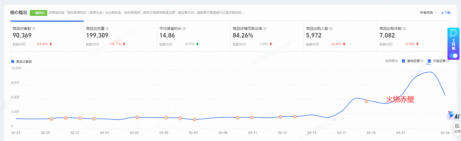Click the 核心概况 section title
Image resolution: width=461 pixels, height=141 pixels.
pyautogui.click(x=19, y=12)
